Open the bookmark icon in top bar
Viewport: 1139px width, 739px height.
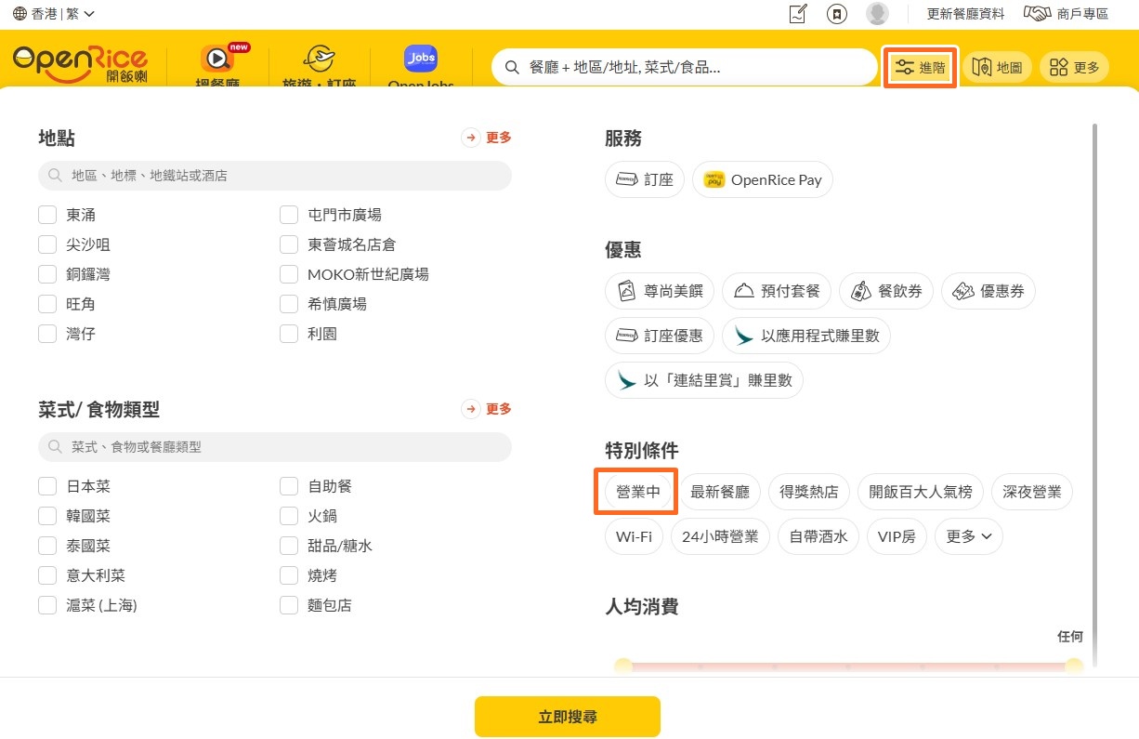pyautogui.click(x=837, y=14)
